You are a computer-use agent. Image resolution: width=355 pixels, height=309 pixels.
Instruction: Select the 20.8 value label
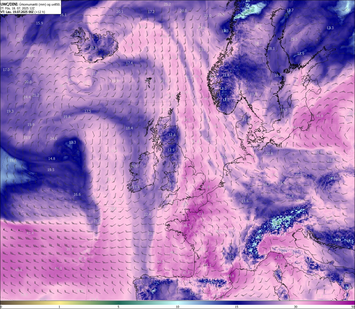point(269,154)
